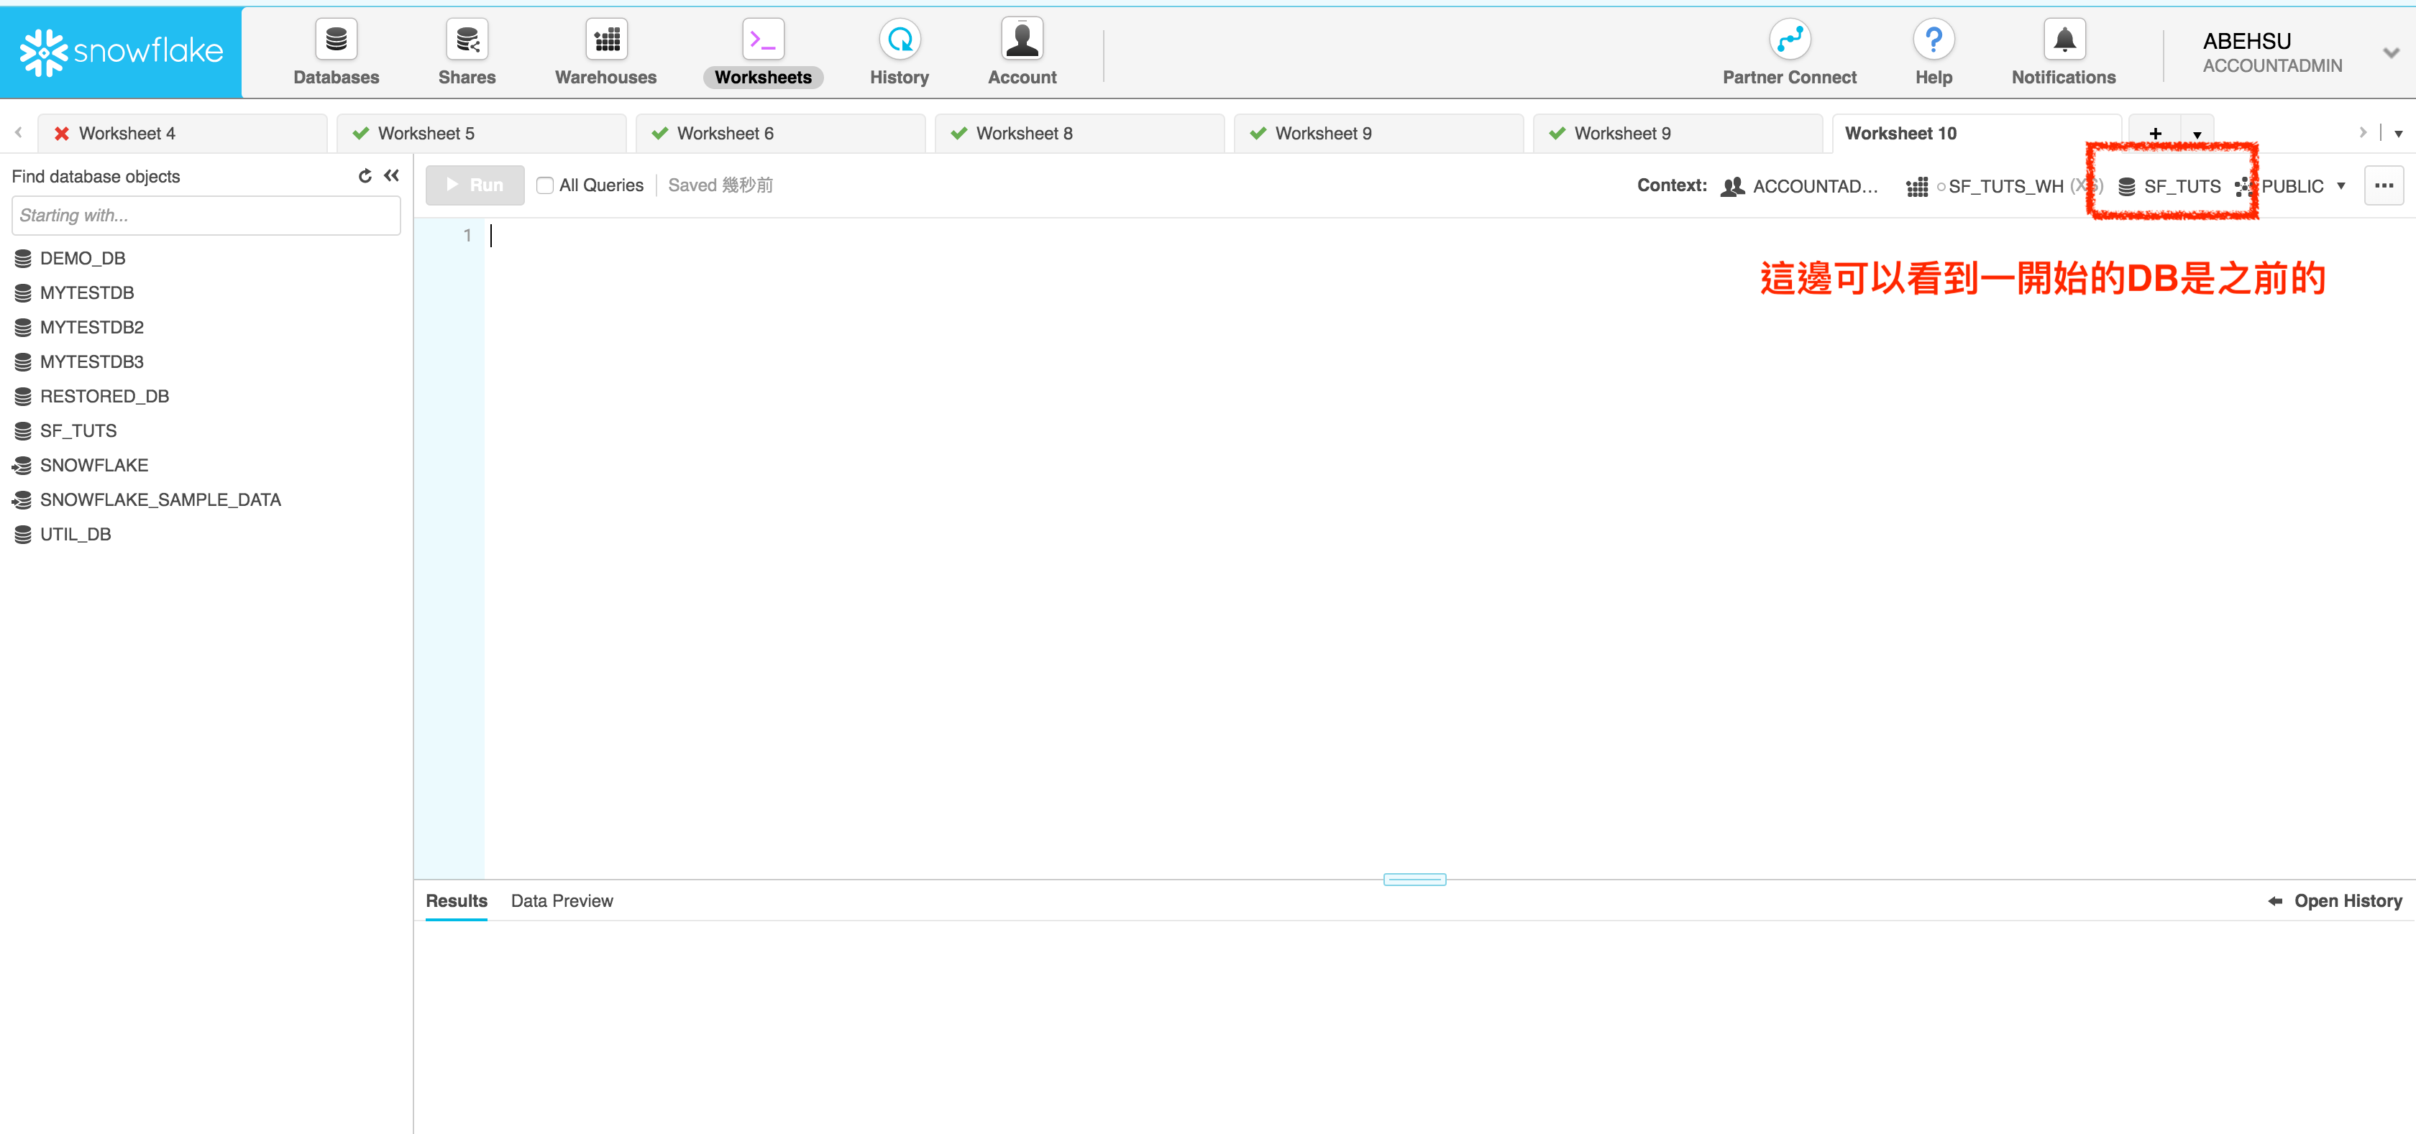Click the Saved status text
2416x1134 pixels.
720,185
